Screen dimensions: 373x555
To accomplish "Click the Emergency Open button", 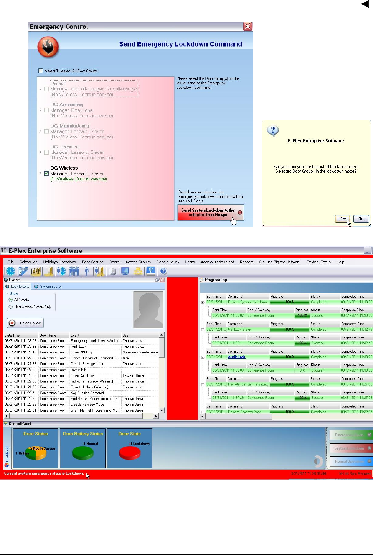I will 351,435.
